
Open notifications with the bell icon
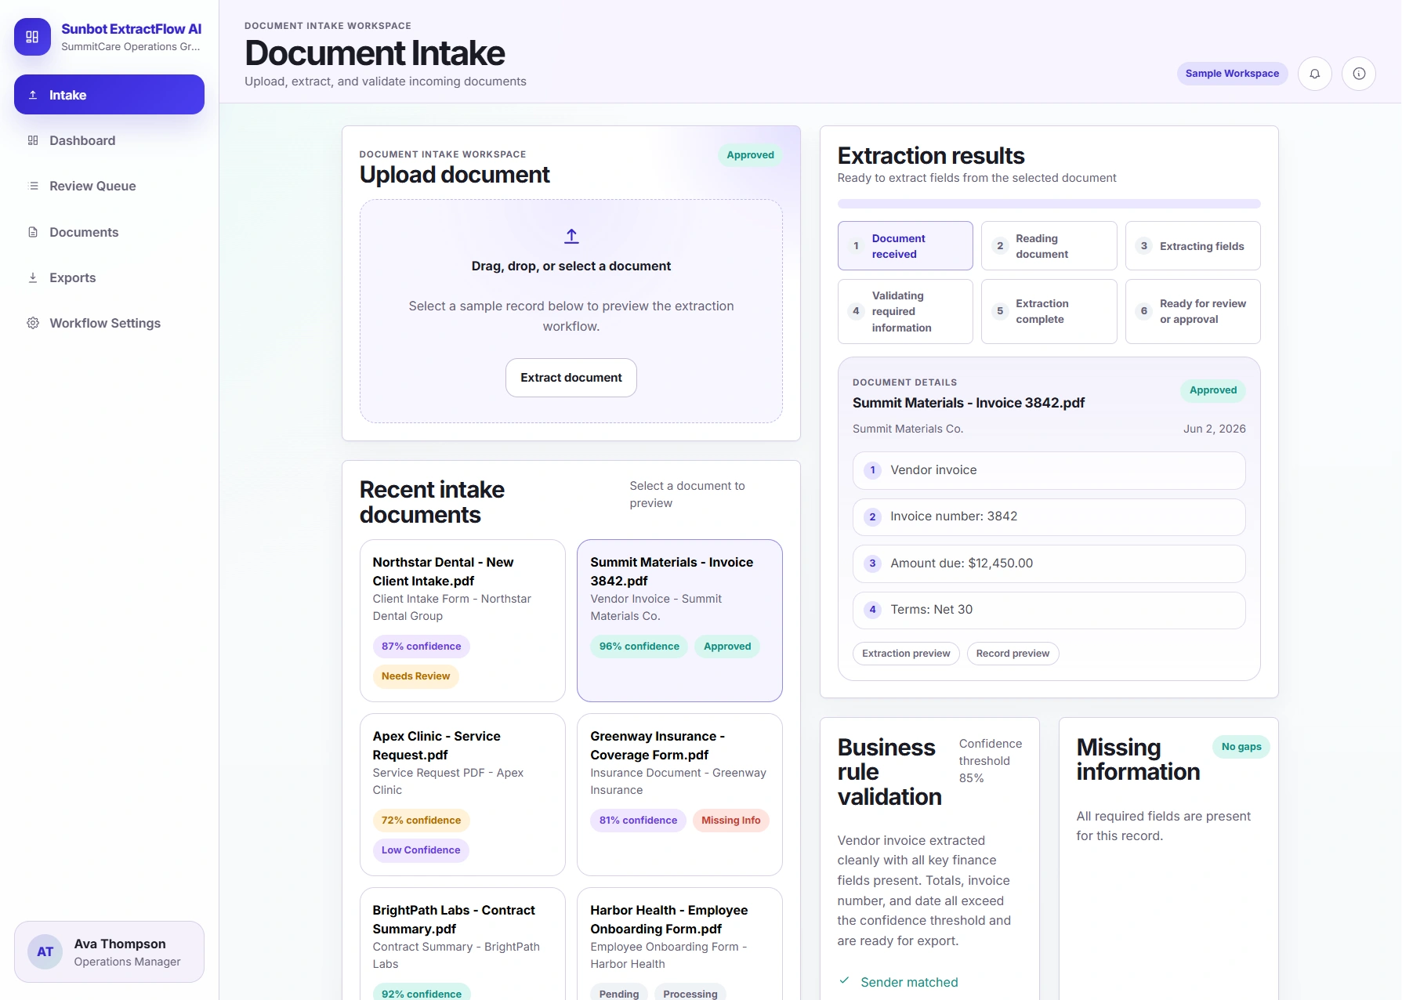(1315, 74)
